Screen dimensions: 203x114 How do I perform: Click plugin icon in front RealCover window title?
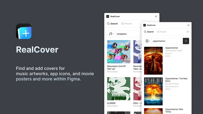coord(144,25)
